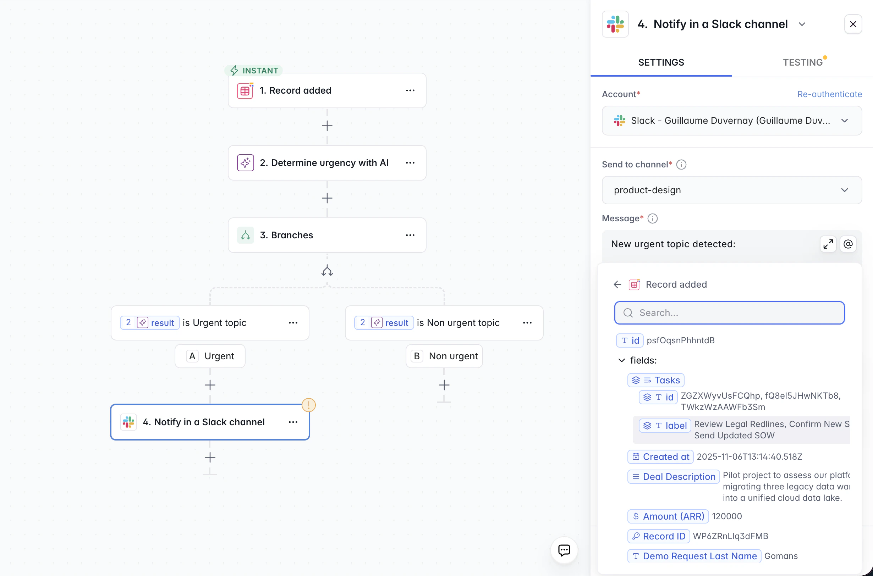Expand chevron next to step title
The height and width of the screenshot is (576, 873).
tap(802, 24)
